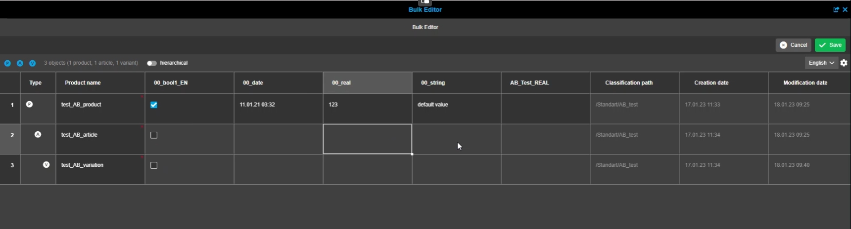
Task: Select row number 3 header
Action: (x=10, y=169)
